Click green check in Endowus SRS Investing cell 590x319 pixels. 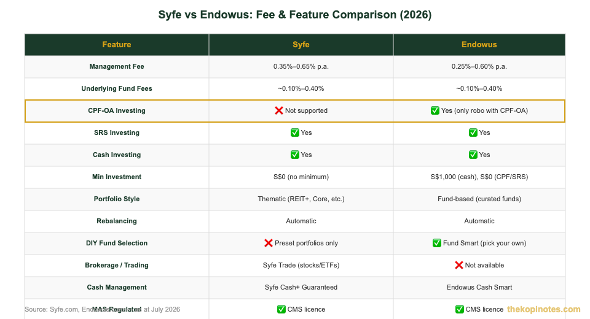pos(473,133)
